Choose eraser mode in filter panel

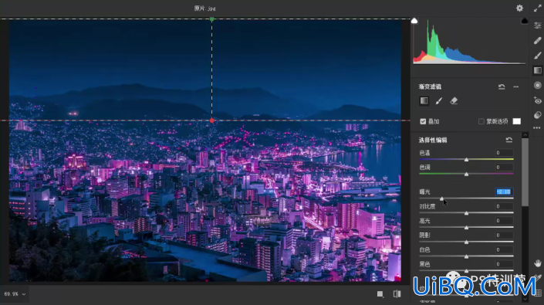click(x=454, y=101)
